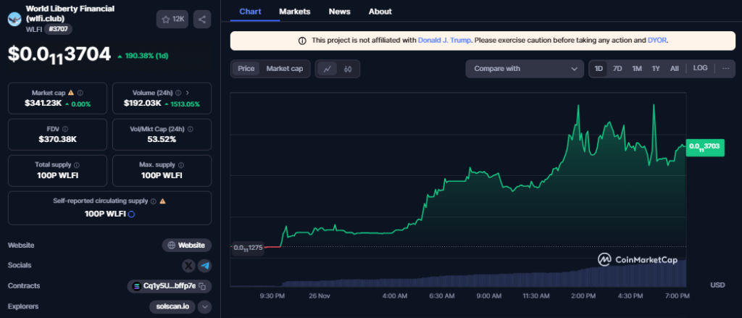Click the Cq1y5U...bffp7e contract address
This screenshot has width=742, height=318.
coord(170,286)
